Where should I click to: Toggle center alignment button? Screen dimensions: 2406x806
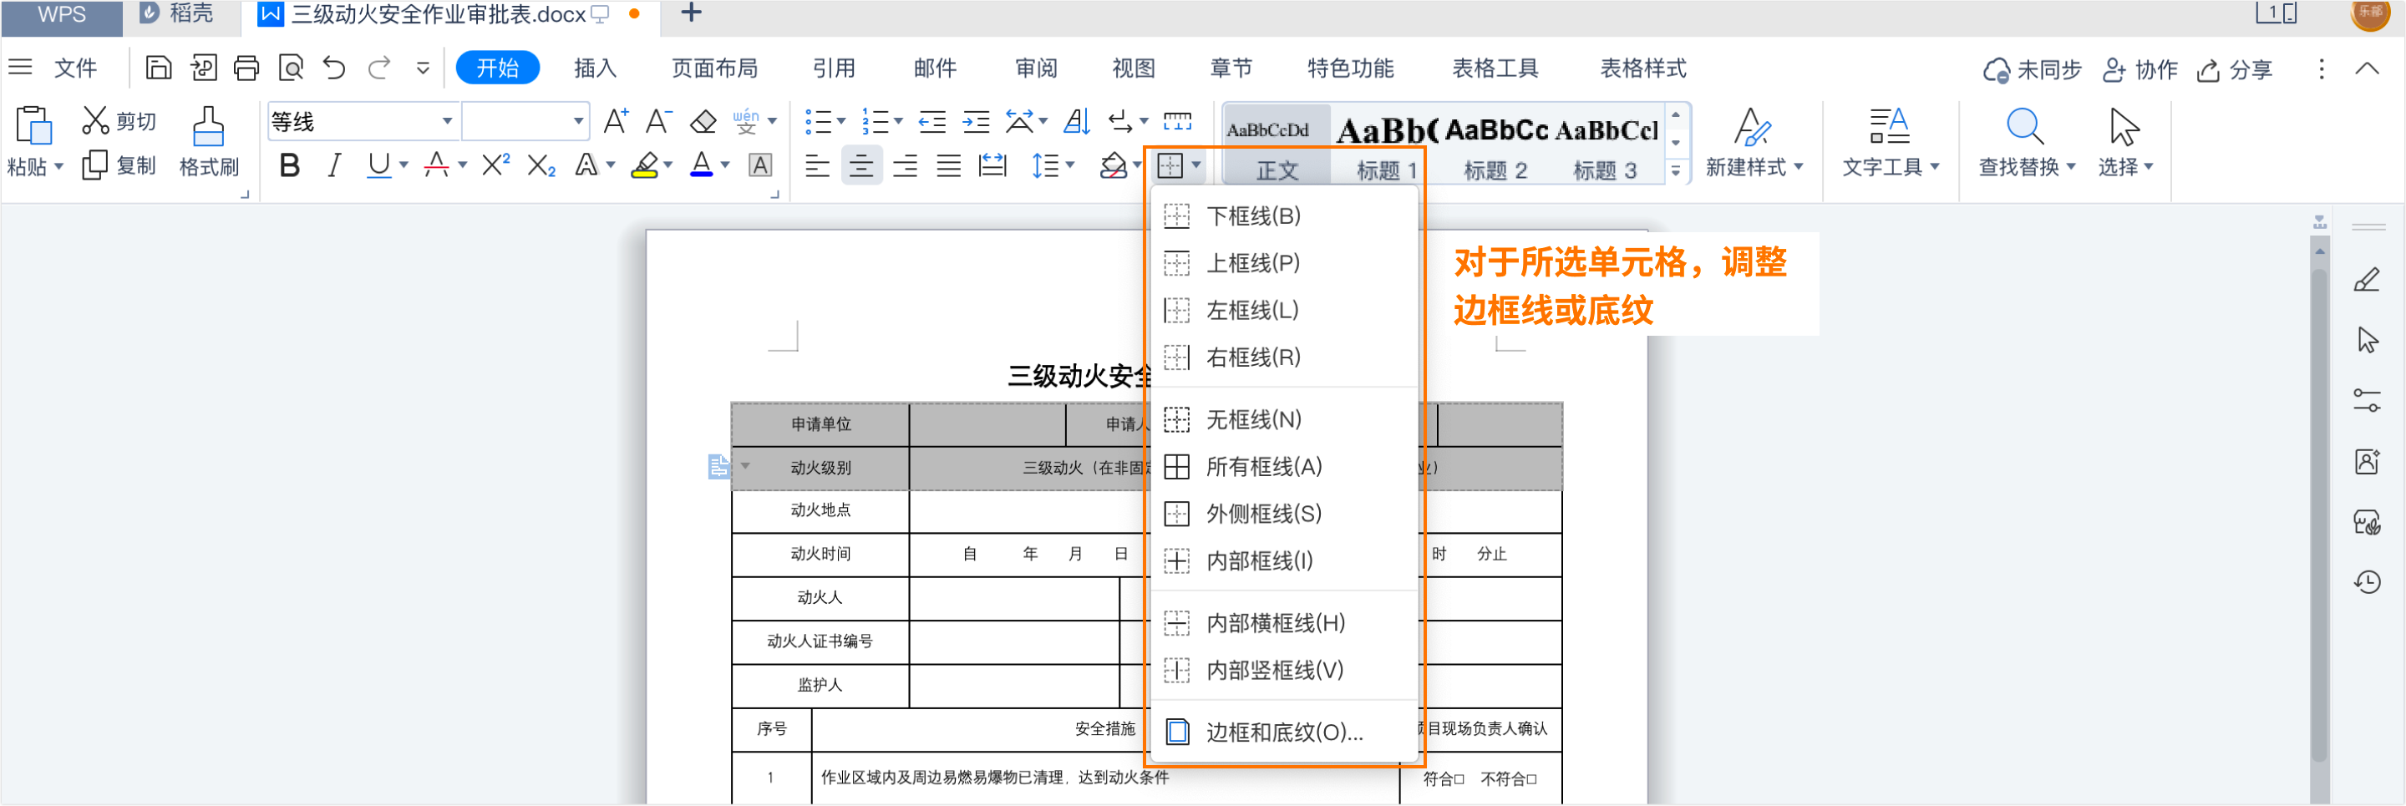tap(861, 166)
